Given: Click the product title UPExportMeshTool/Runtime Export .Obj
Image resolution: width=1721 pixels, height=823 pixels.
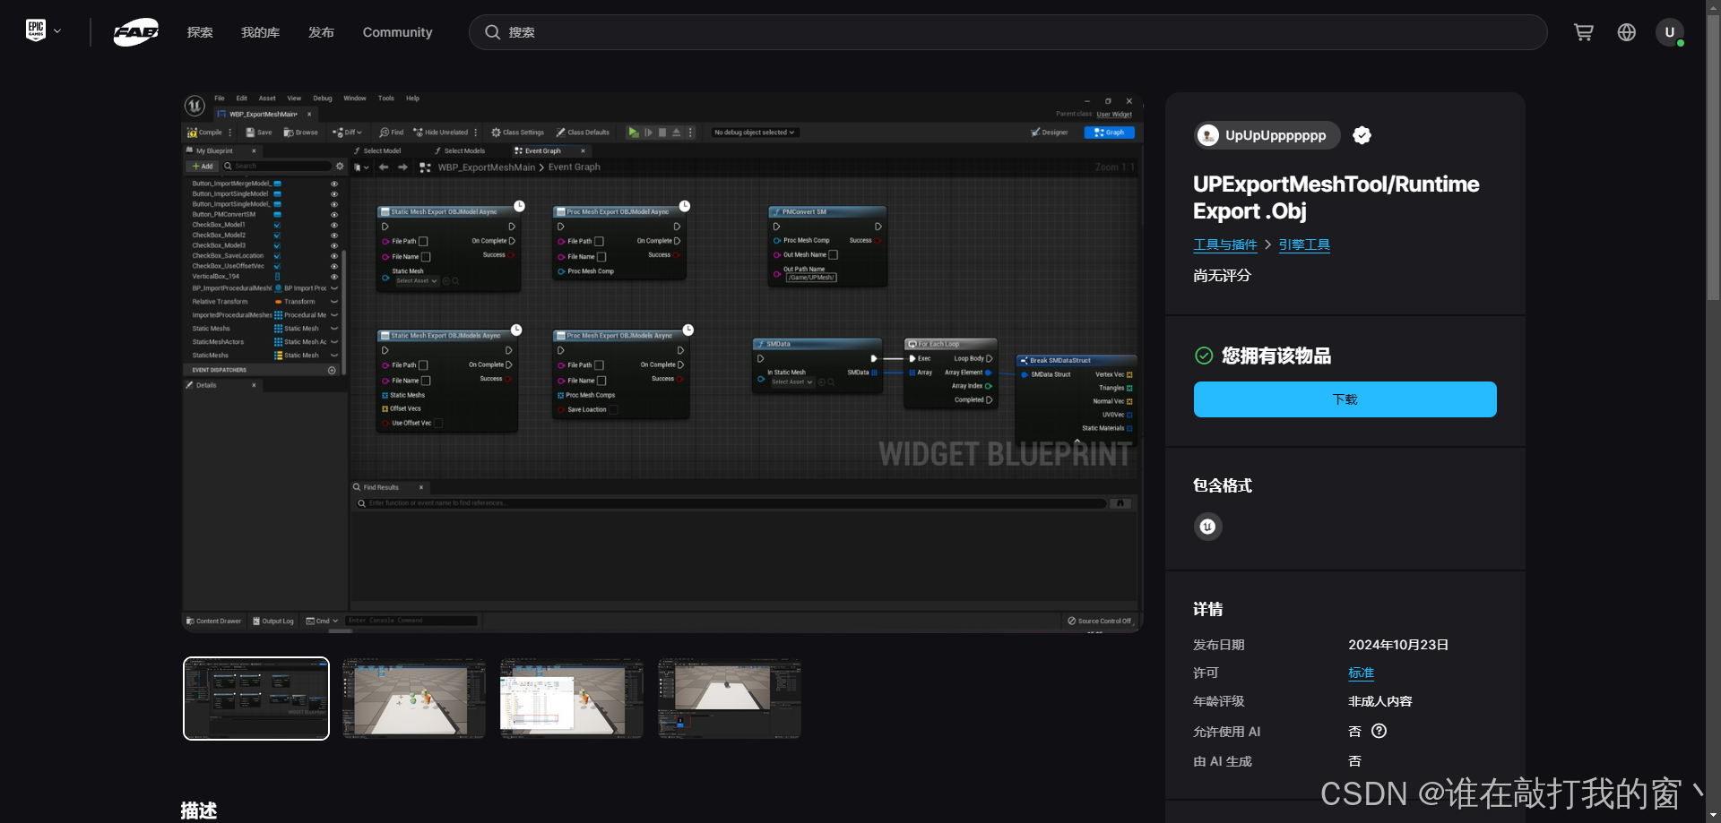Looking at the screenshot, I should [x=1336, y=197].
